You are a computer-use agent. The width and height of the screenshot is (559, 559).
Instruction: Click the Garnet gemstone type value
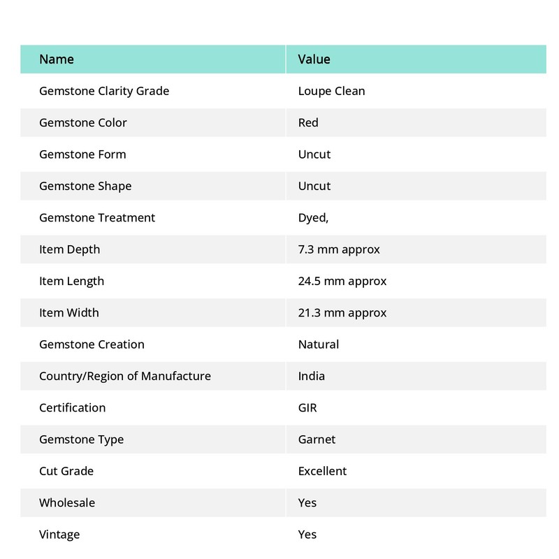click(317, 440)
